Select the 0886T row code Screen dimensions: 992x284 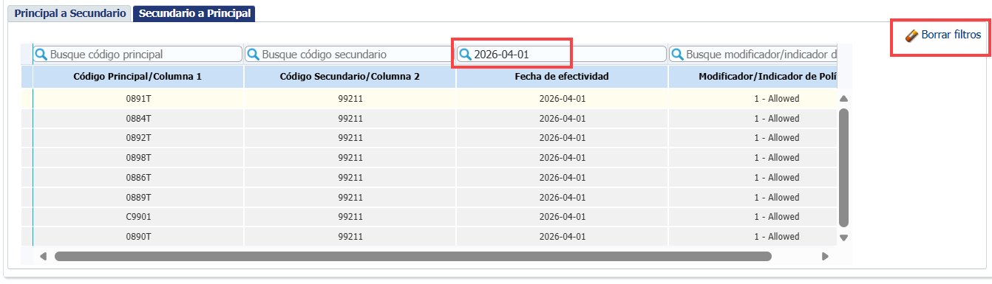pyautogui.click(x=138, y=178)
